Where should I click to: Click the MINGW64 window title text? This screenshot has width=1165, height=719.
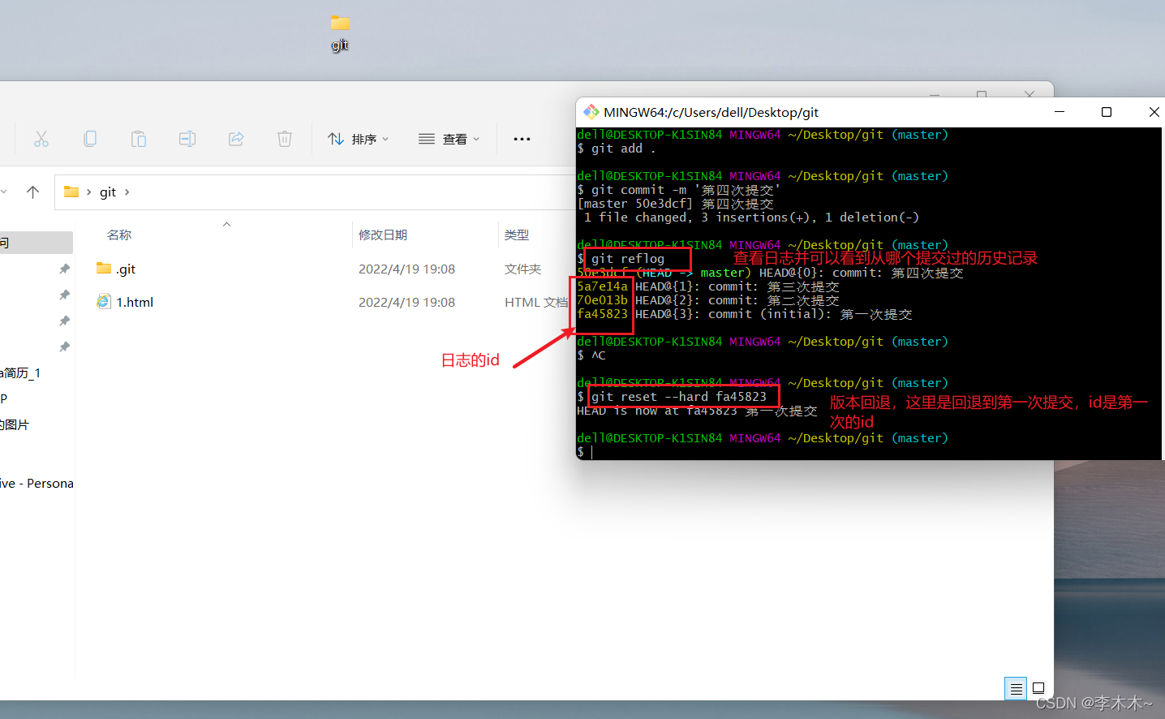pyautogui.click(x=711, y=112)
